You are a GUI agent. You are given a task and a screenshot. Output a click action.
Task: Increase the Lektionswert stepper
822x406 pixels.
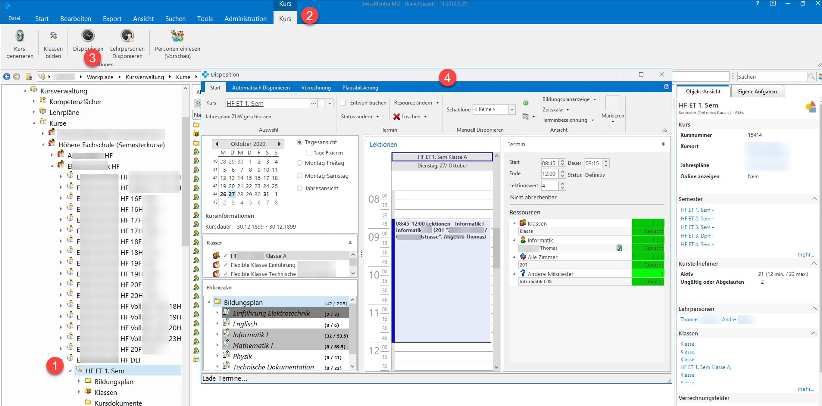(x=562, y=184)
